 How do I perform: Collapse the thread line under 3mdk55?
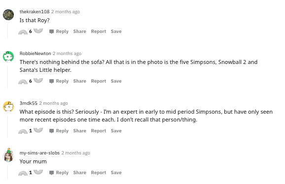point(7,126)
